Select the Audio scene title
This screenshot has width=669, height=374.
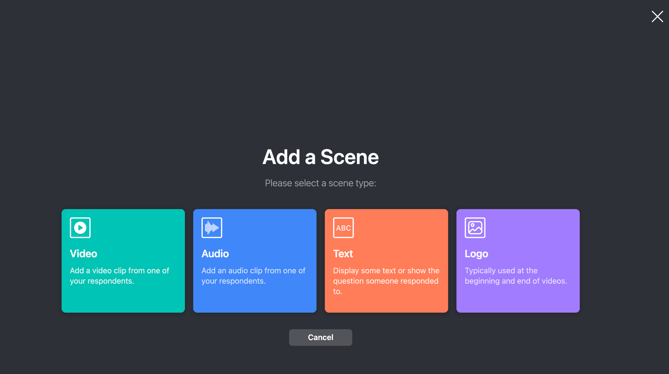[x=215, y=254]
